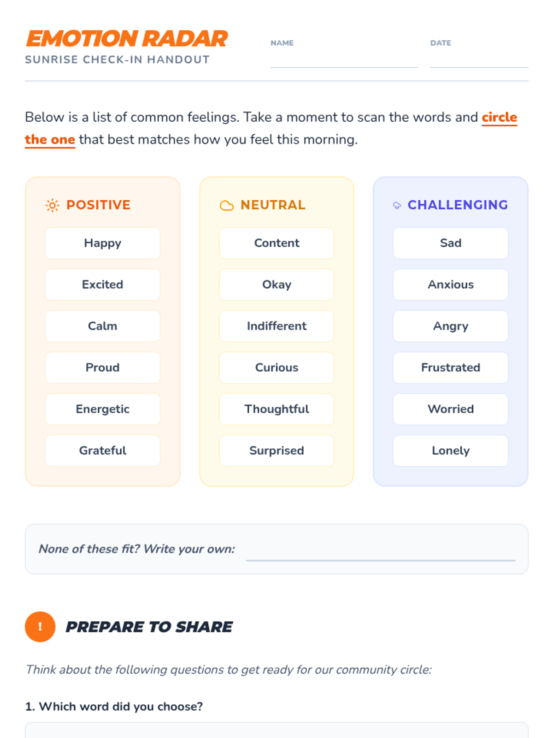Click the sun icon beside Positive
553x738 pixels.
pyautogui.click(x=52, y=205)
